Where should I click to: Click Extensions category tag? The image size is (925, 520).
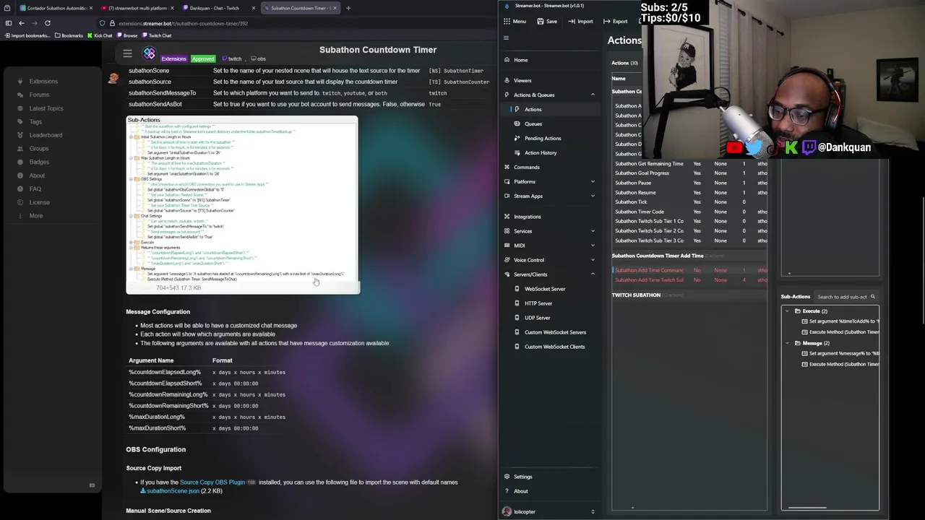tap(173, 58)
